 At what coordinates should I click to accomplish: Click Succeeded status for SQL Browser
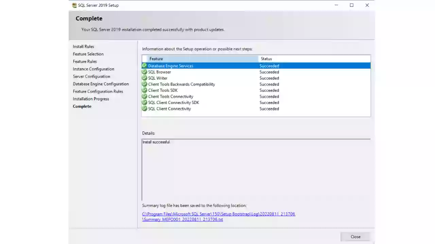pos(269,72)
